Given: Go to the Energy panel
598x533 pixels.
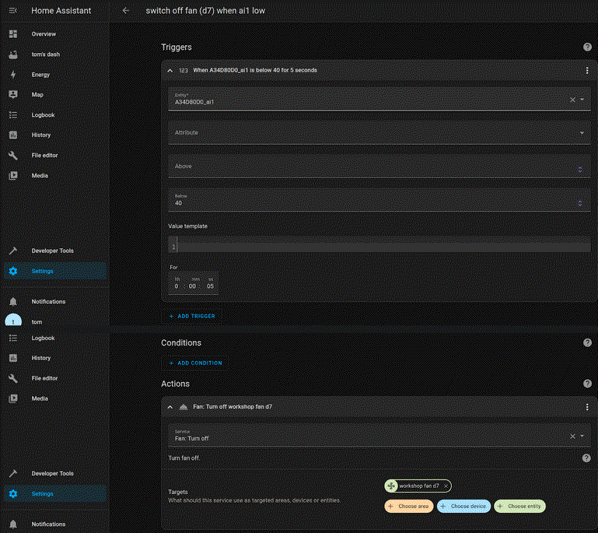Looking at the screenshot, I should point(40,75).
